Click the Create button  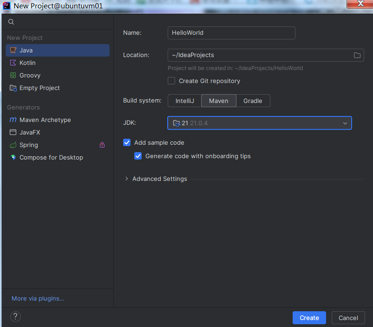(x=309, y=318)
